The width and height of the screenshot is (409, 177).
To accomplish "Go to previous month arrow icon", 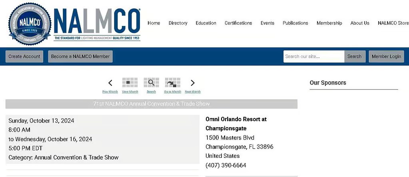I will click(x=110, y=83).
